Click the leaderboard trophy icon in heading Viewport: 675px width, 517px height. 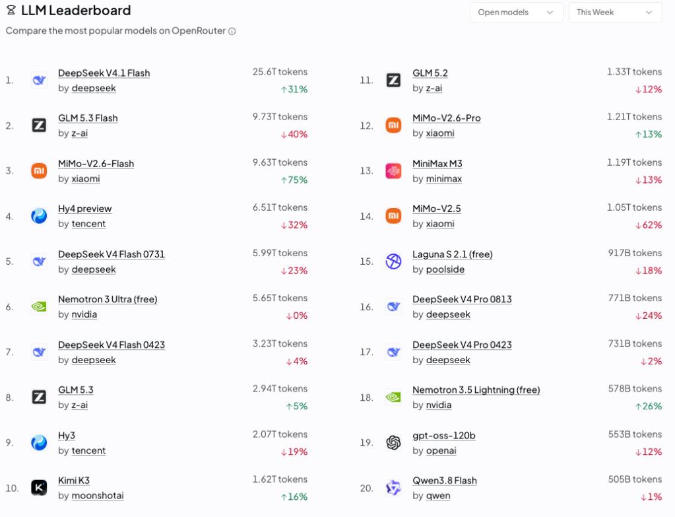11,11
